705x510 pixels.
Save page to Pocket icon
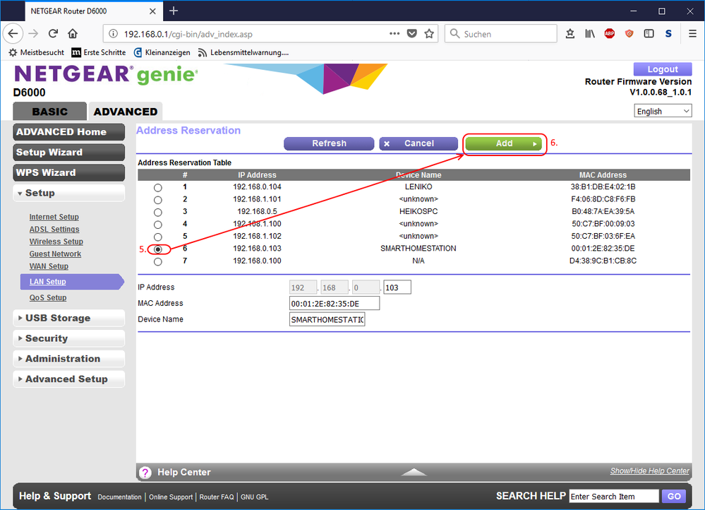tap(412, 33)
